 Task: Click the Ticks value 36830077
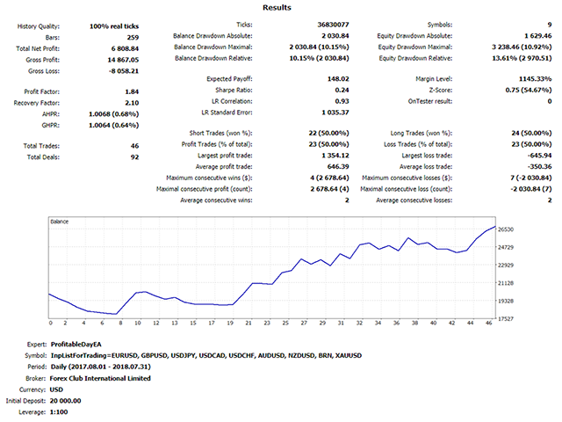[333, 25]
